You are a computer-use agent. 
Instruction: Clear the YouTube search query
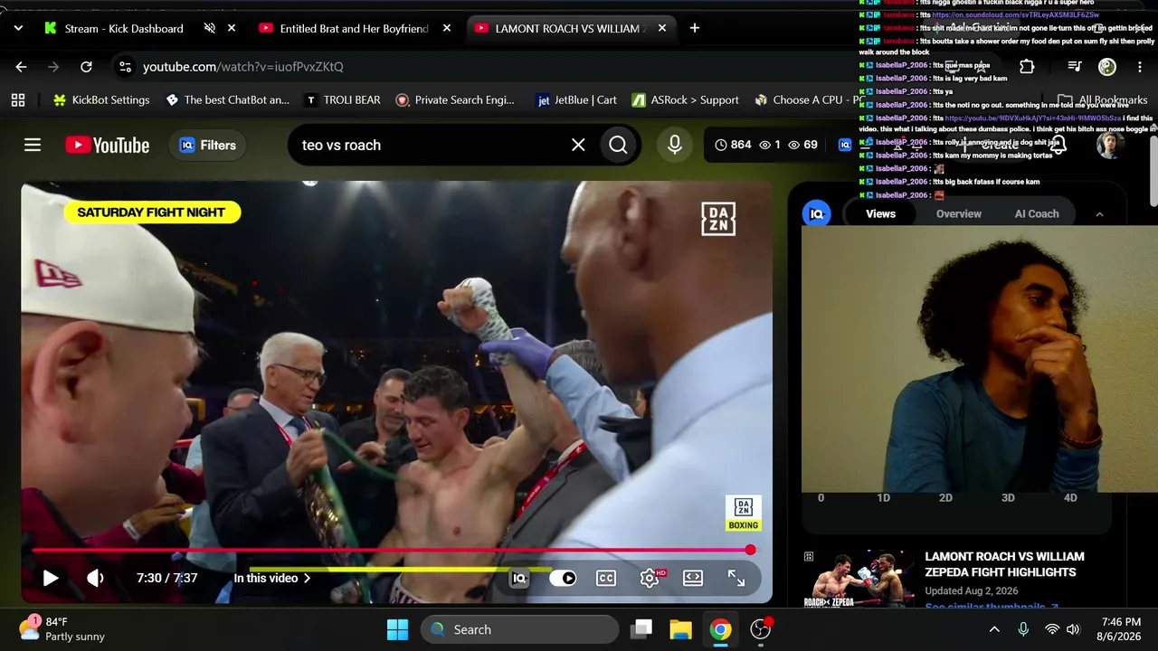pos(578,145)
